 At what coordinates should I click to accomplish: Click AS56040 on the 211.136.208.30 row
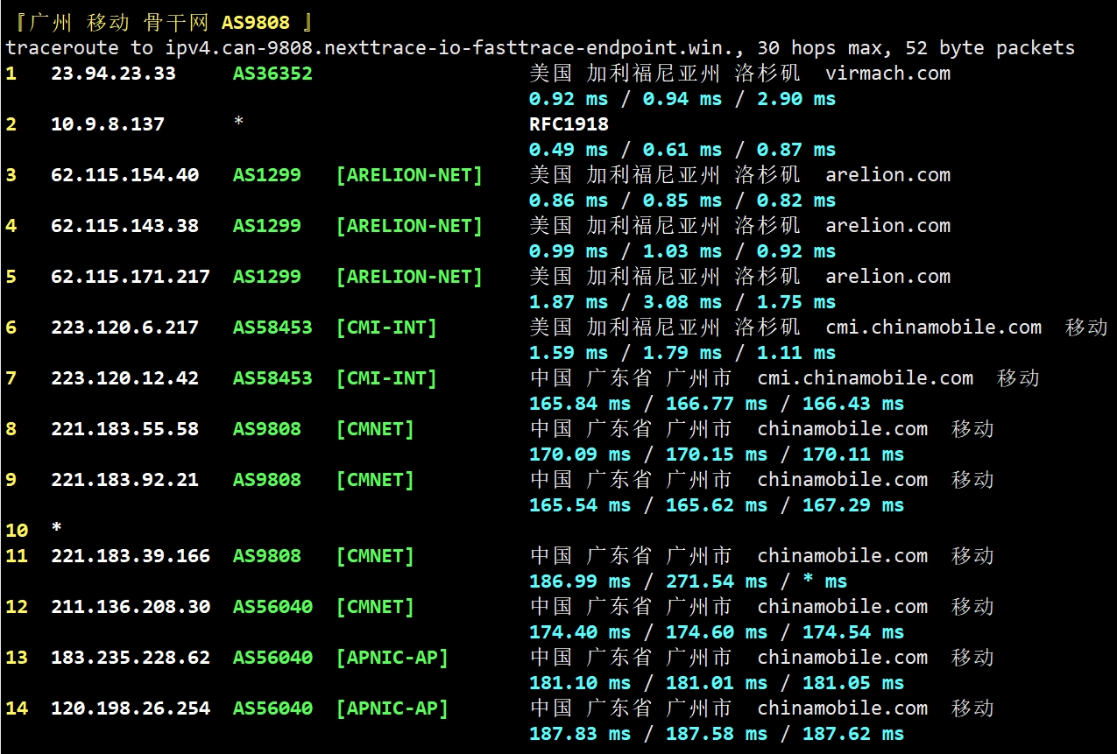click(x=272, y=607)
